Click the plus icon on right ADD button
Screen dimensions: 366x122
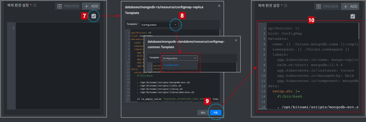(346, 6)
